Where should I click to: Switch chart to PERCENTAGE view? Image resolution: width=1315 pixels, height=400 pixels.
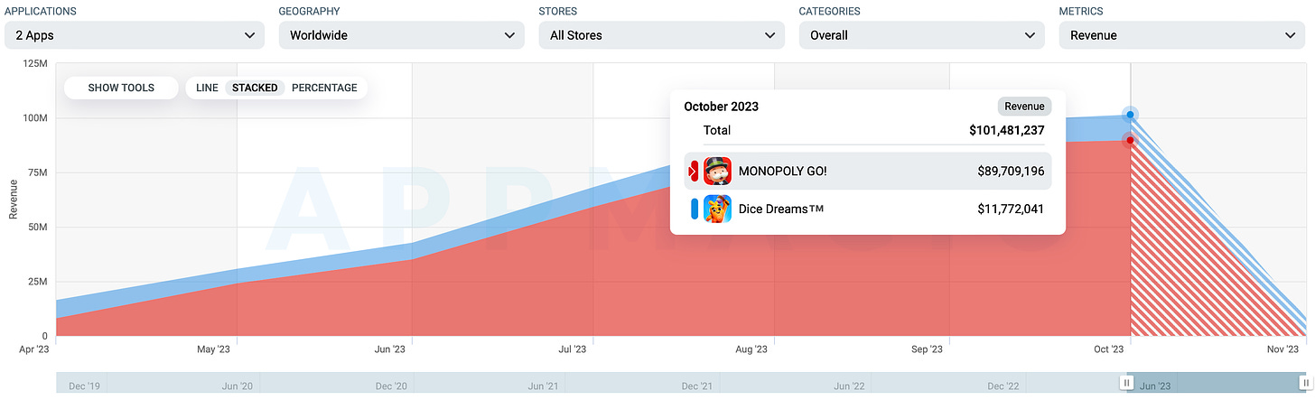324,88
